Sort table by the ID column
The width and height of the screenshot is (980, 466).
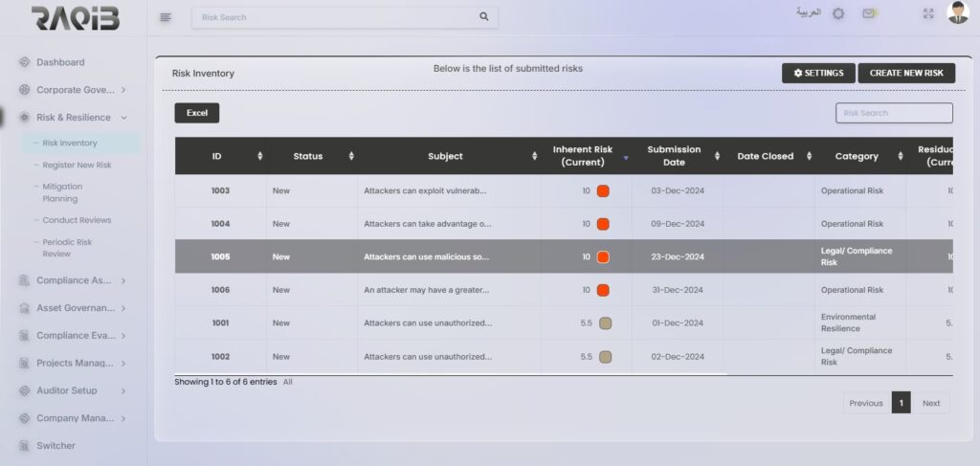click(217, 156)
